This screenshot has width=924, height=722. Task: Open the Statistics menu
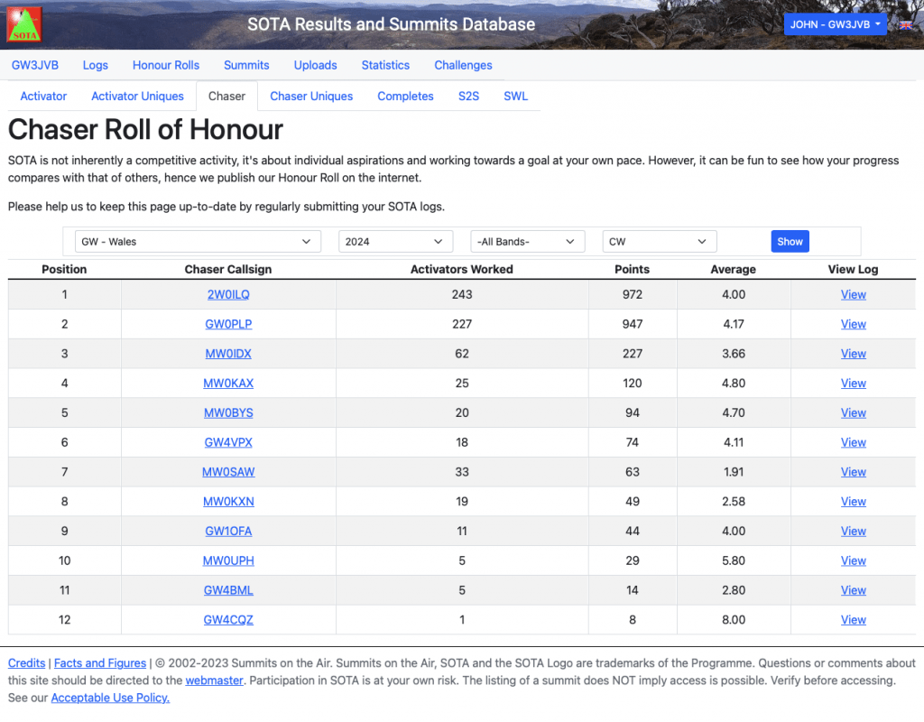(x=385, y=65)
